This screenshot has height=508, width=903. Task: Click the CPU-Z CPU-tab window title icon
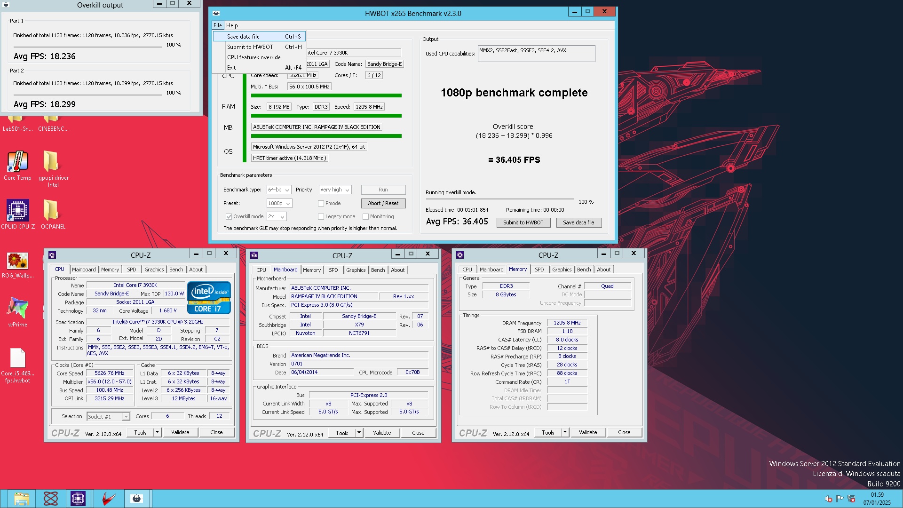pyautogui.click(x=52, y=255)
